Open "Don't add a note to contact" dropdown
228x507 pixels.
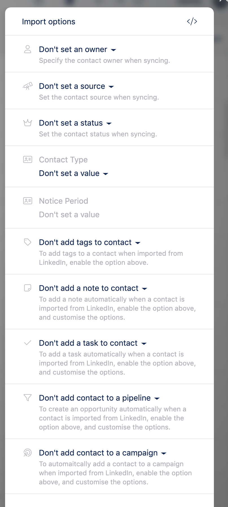point(93,288)
